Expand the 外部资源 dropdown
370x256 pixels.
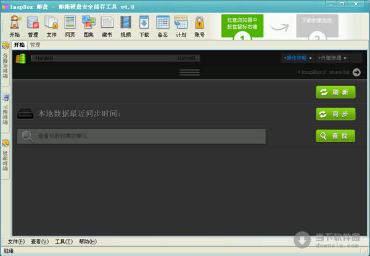(x=332, y=58)
